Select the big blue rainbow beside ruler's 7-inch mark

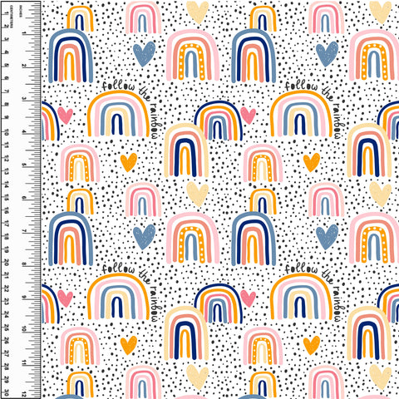pyautogui.click(x=71, y=239)
